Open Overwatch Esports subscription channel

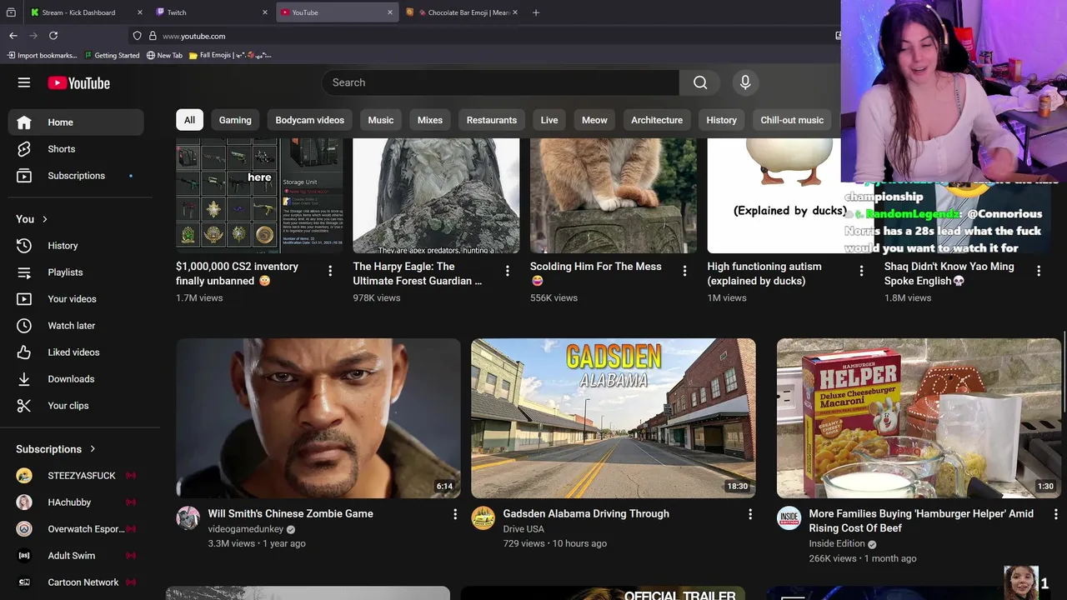76,529
